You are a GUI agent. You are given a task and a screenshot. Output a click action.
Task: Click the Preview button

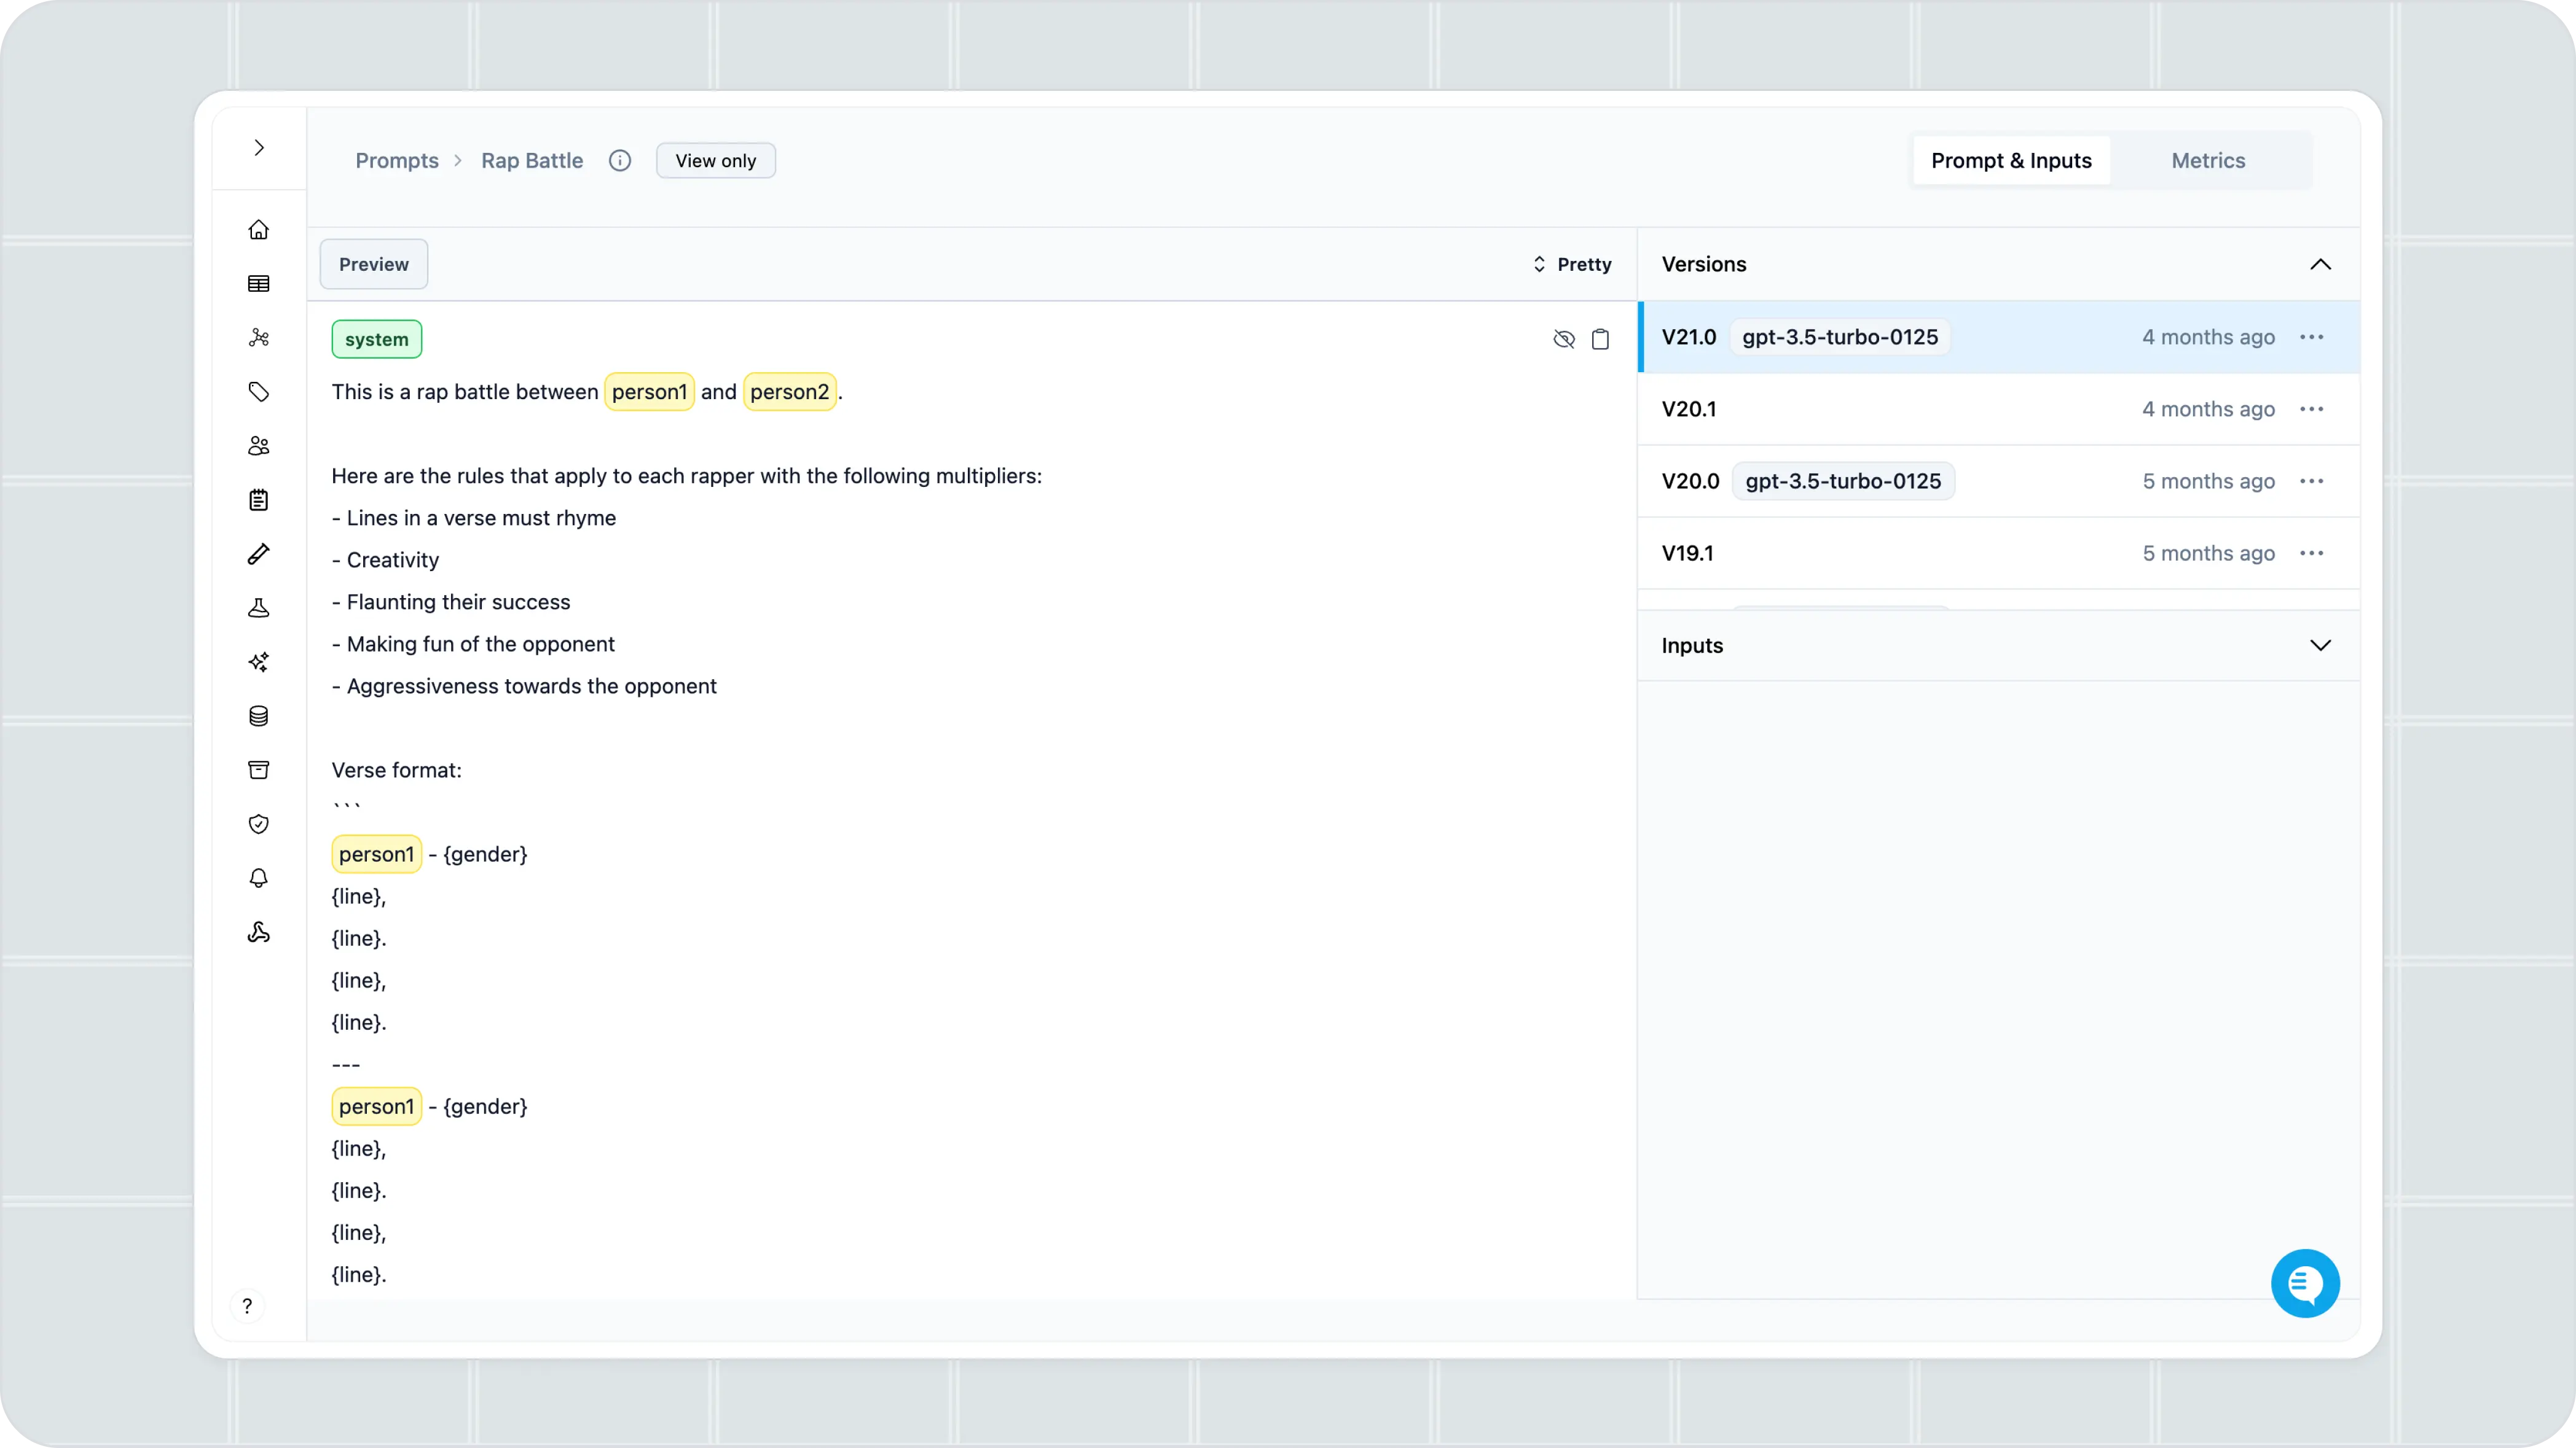(374, 264)
